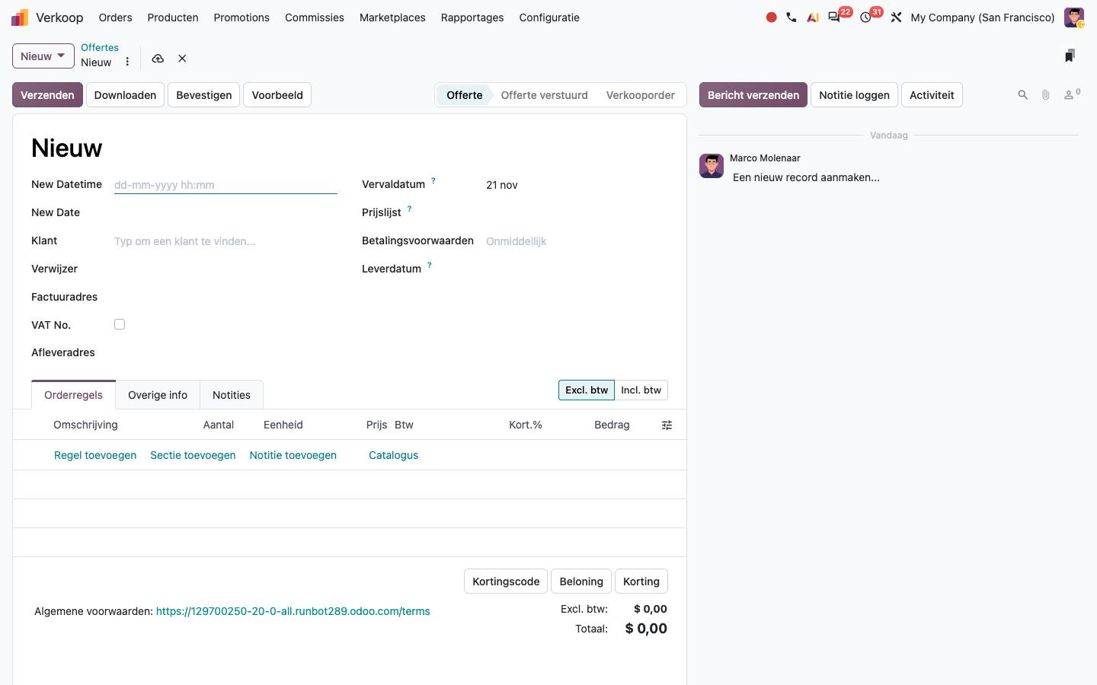Viewport: 1097px width, 685px height.
Task: Open the Catalogus link
Action: (x=393, y=455)
